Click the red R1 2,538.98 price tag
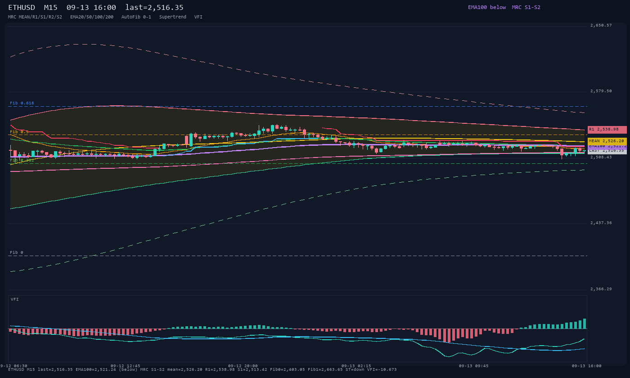630x378 pixels. (607, 130)
